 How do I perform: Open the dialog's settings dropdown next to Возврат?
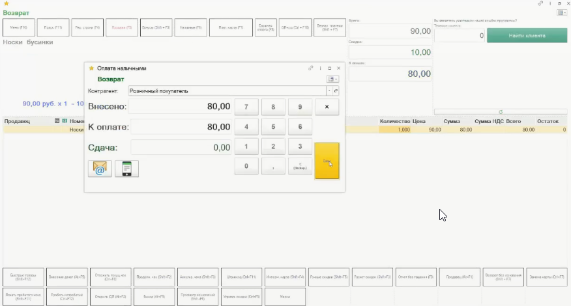point(332,79)
